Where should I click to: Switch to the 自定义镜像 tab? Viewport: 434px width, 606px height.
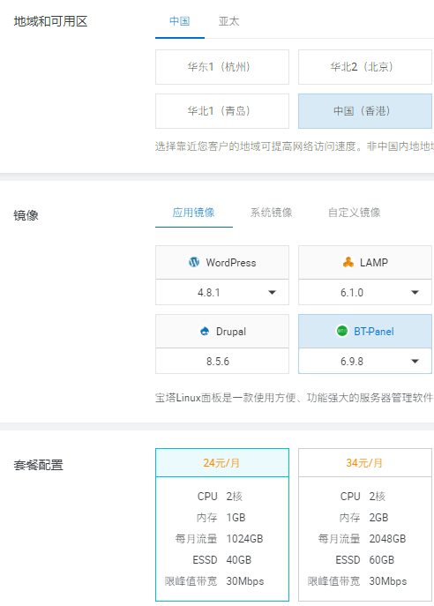(x=355, y=213)
